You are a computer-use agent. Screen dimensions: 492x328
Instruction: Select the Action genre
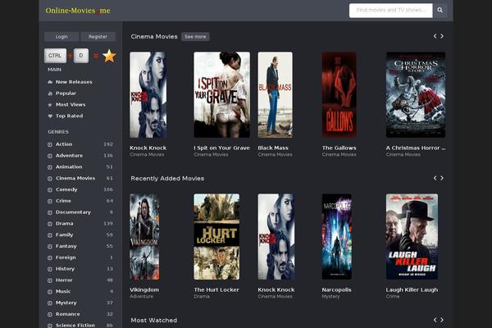click(x=64, y=144)
